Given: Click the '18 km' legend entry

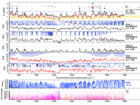Looking at the screenshot, I should pos(129,85).
